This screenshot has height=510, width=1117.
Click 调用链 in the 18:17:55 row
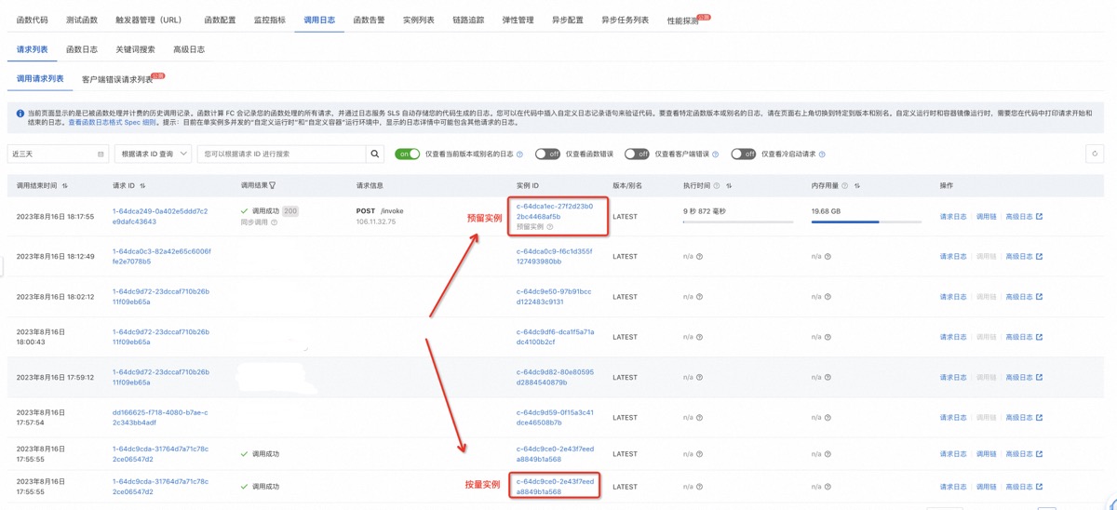[x=986, y=217]
